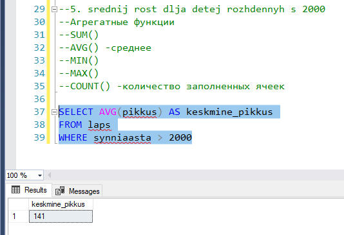Collapse the comment block at line 29
Screen dimensions: 344x235
(x=54, y=9)
